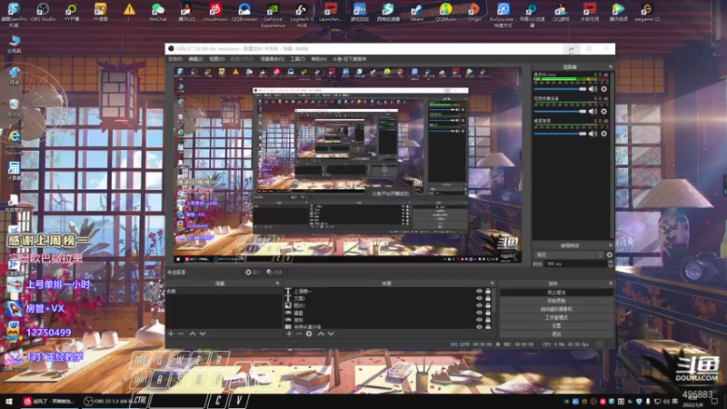Open the Logitech G HUB desktop shortcut
Viewport: 727px width, 409px height.
302,15
